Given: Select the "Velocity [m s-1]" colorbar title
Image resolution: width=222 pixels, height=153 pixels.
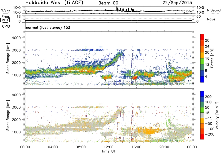Looking at the screenshot, I should coord(217,115).
